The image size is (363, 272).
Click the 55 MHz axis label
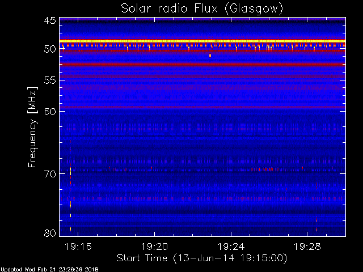pos(50,80)
